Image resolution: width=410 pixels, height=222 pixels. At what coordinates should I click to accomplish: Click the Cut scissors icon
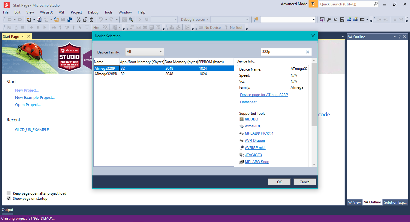click(79, 20)
